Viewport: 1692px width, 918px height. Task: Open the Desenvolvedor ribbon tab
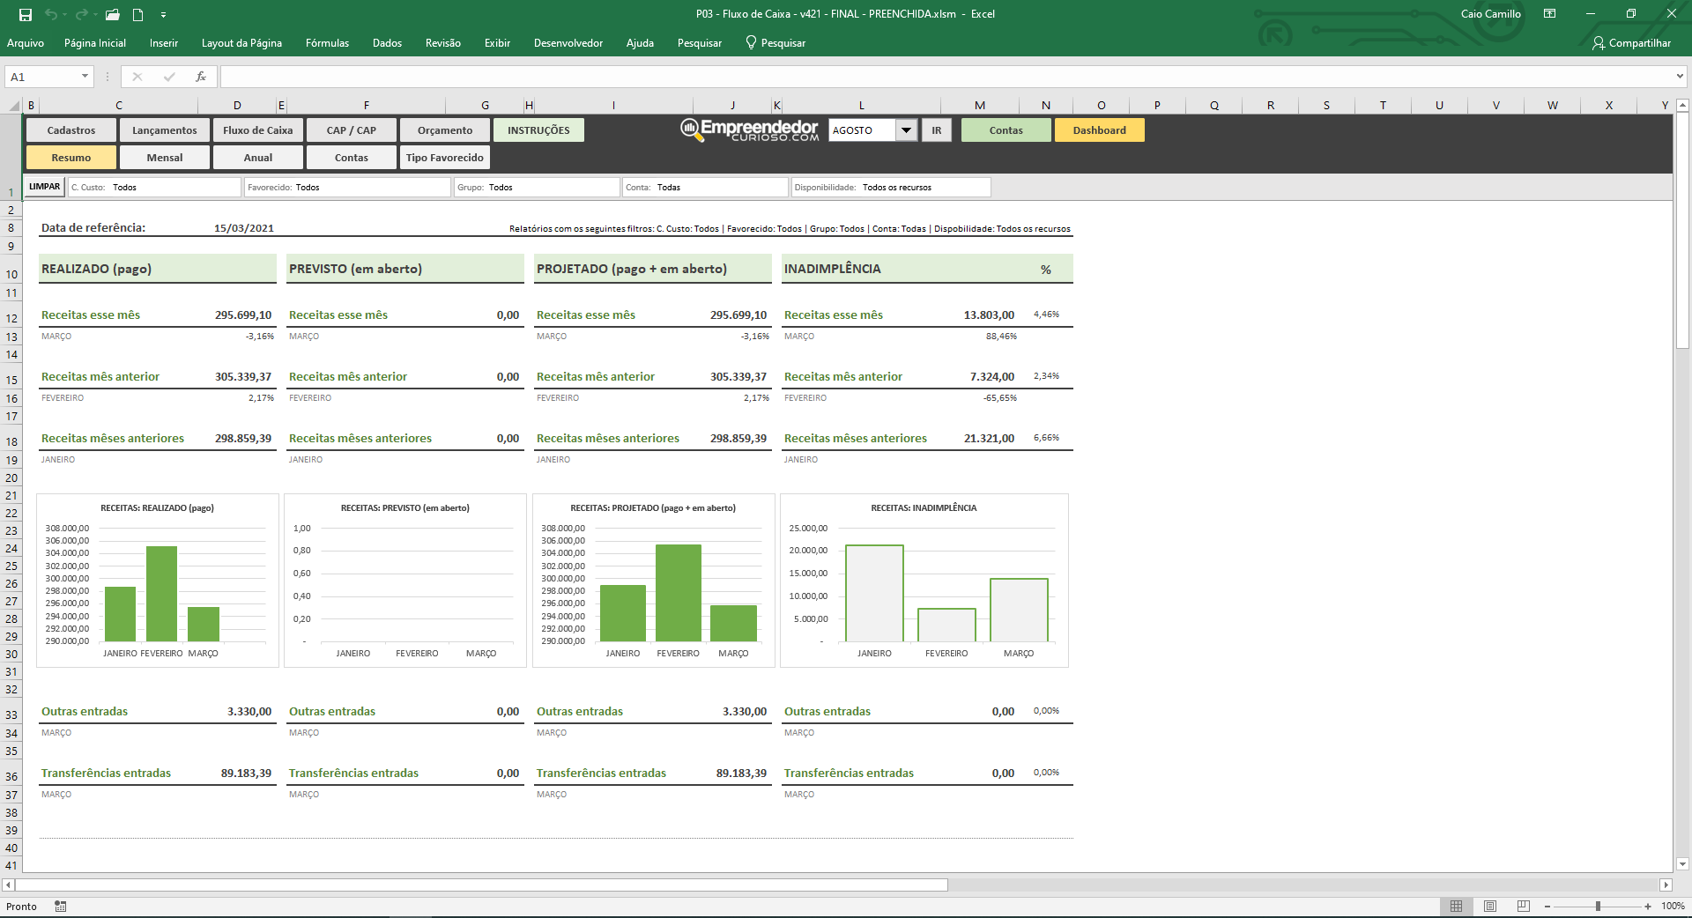click(568, 42)
